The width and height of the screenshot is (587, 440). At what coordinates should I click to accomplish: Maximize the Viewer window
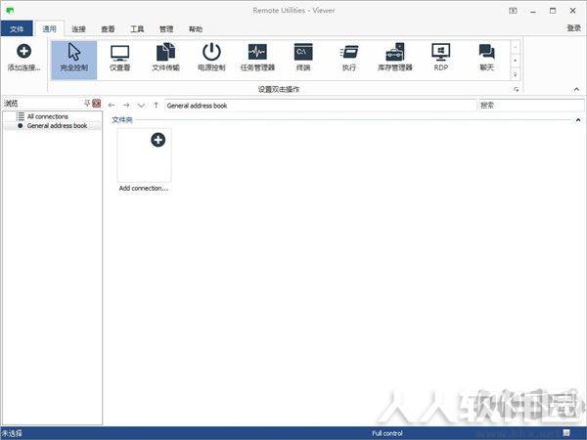click(x=553, y=11)
